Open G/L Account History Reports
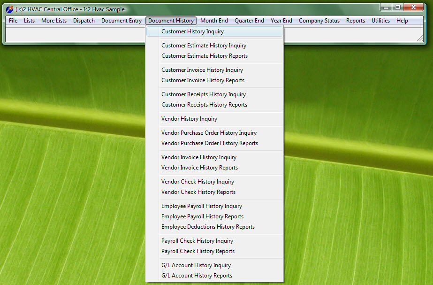Image resolution: width=433 pixels, height=285 pixels. coord(214,276)
